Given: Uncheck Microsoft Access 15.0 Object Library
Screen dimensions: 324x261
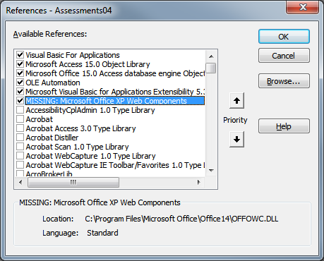Looking at the screenshot, I should (x=20, y=64).
